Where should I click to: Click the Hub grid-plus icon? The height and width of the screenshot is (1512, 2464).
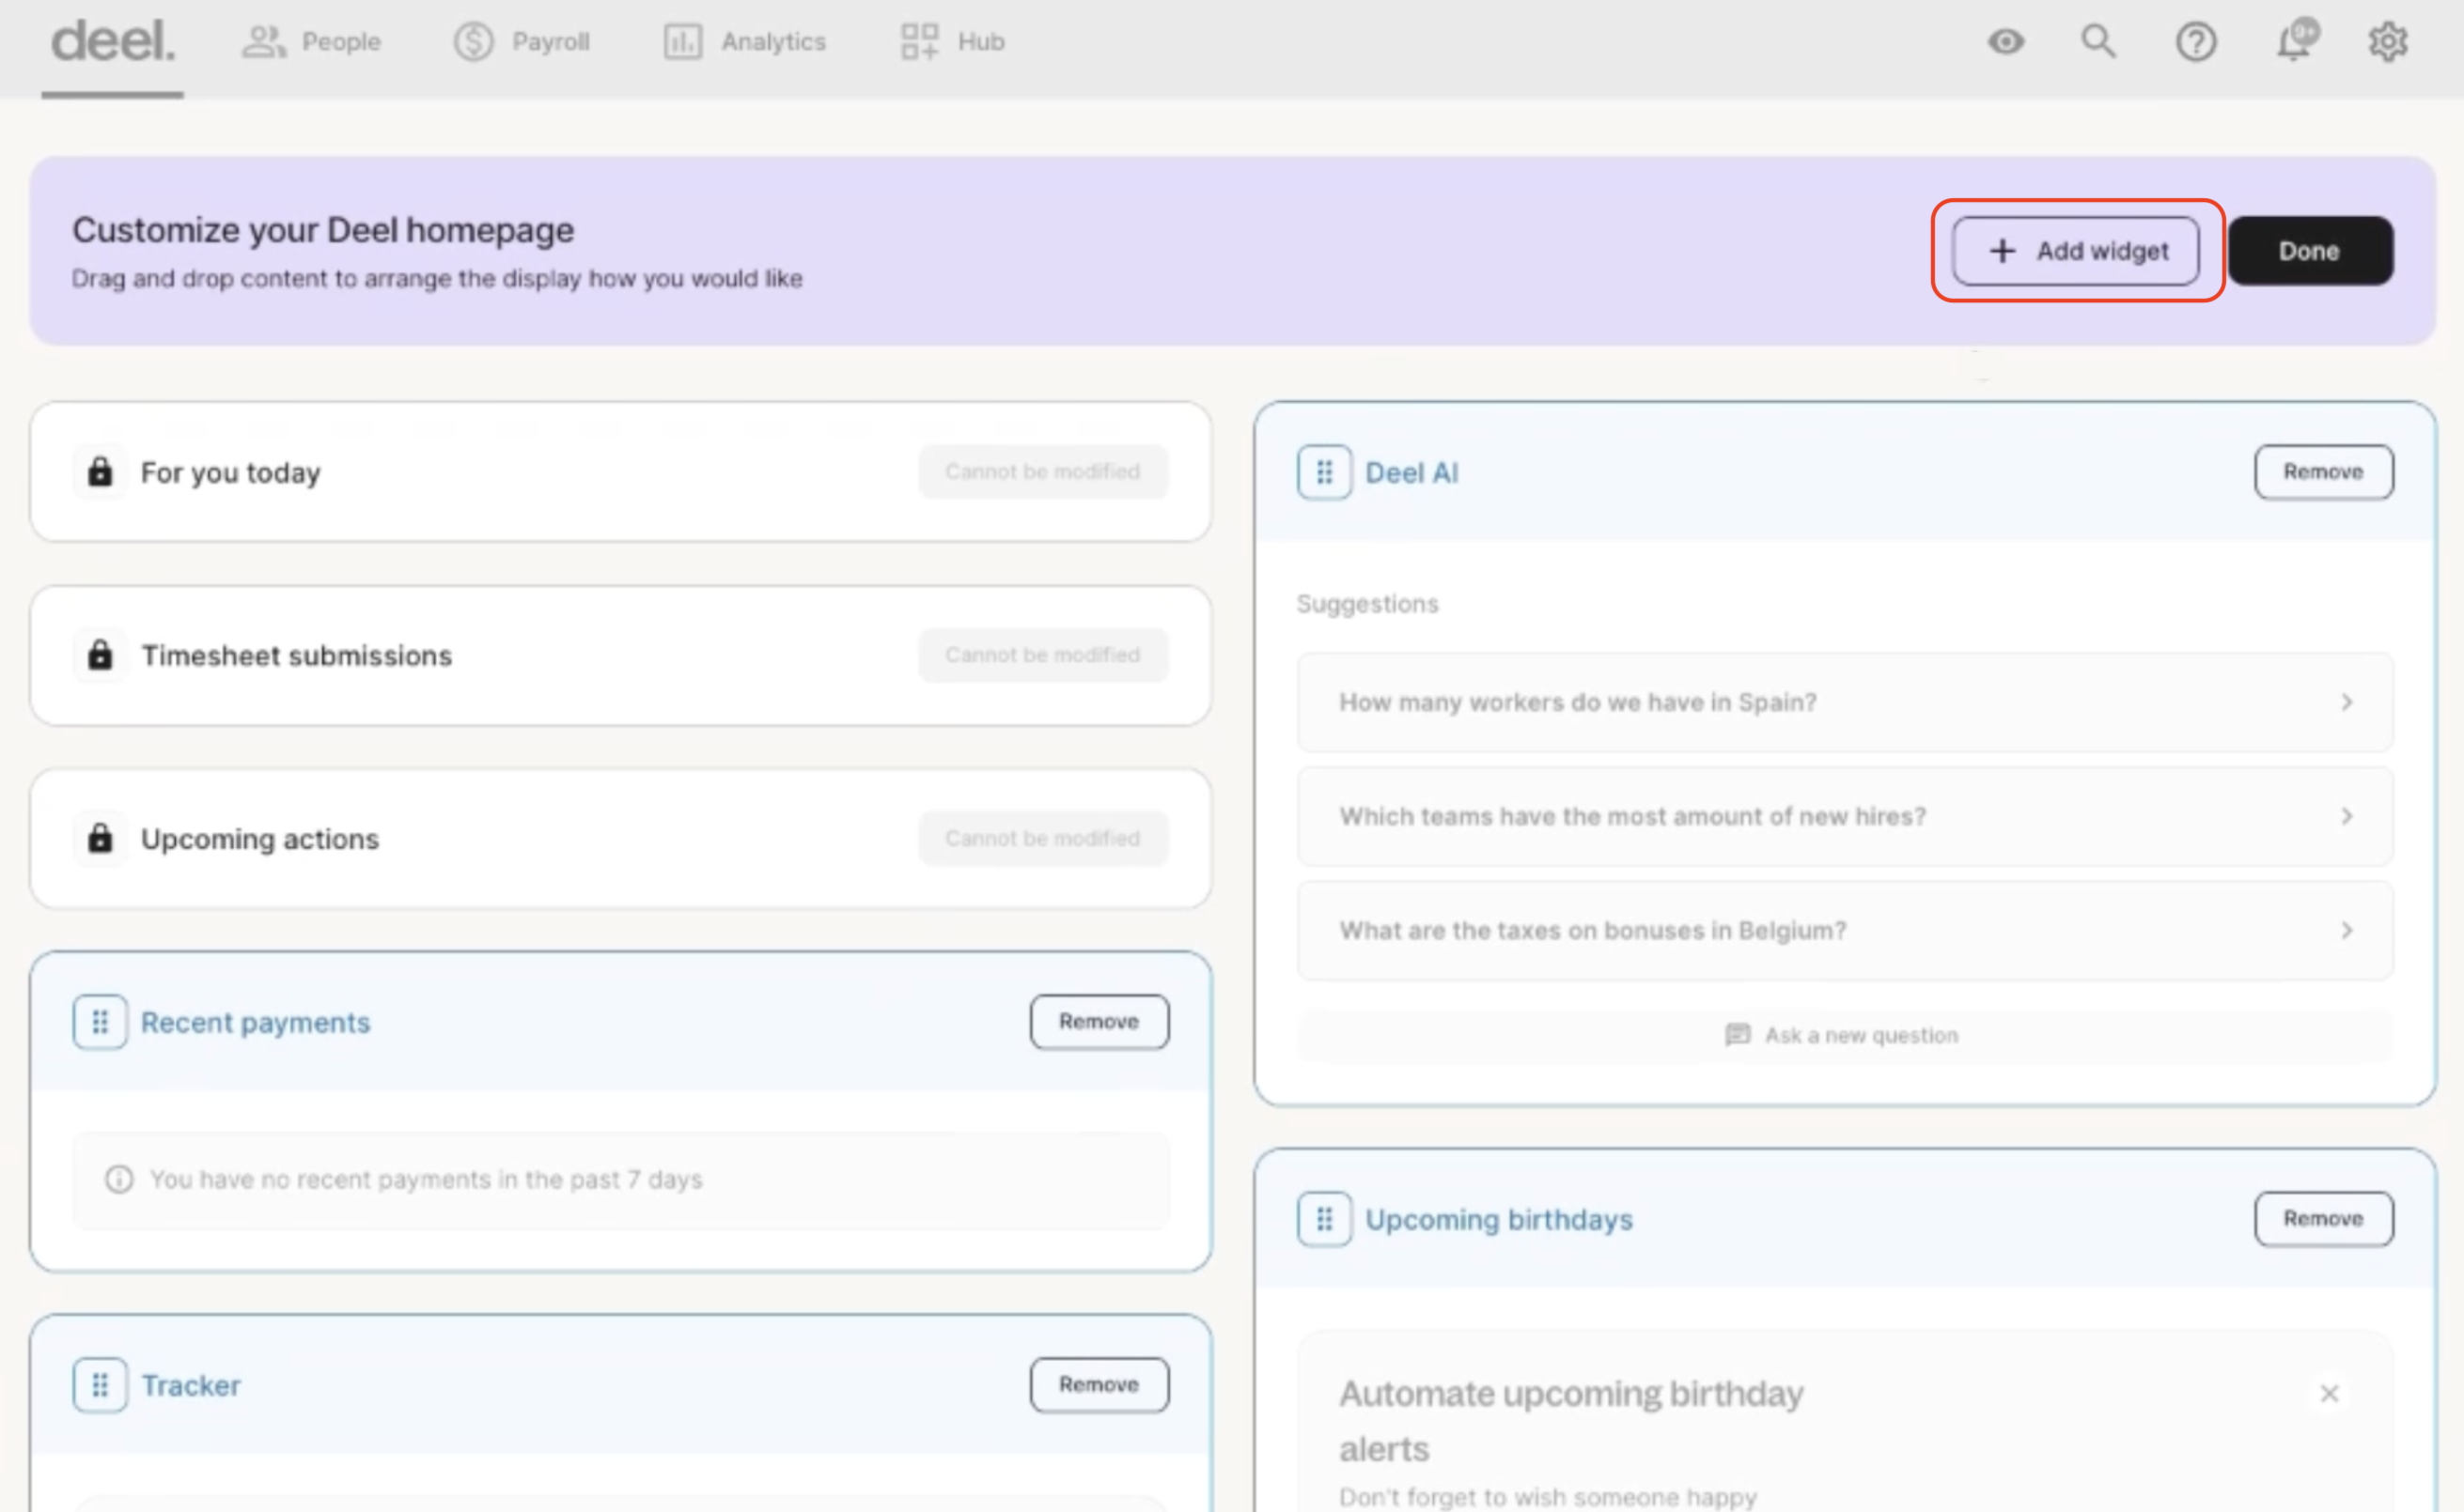(x=919, y=42)
